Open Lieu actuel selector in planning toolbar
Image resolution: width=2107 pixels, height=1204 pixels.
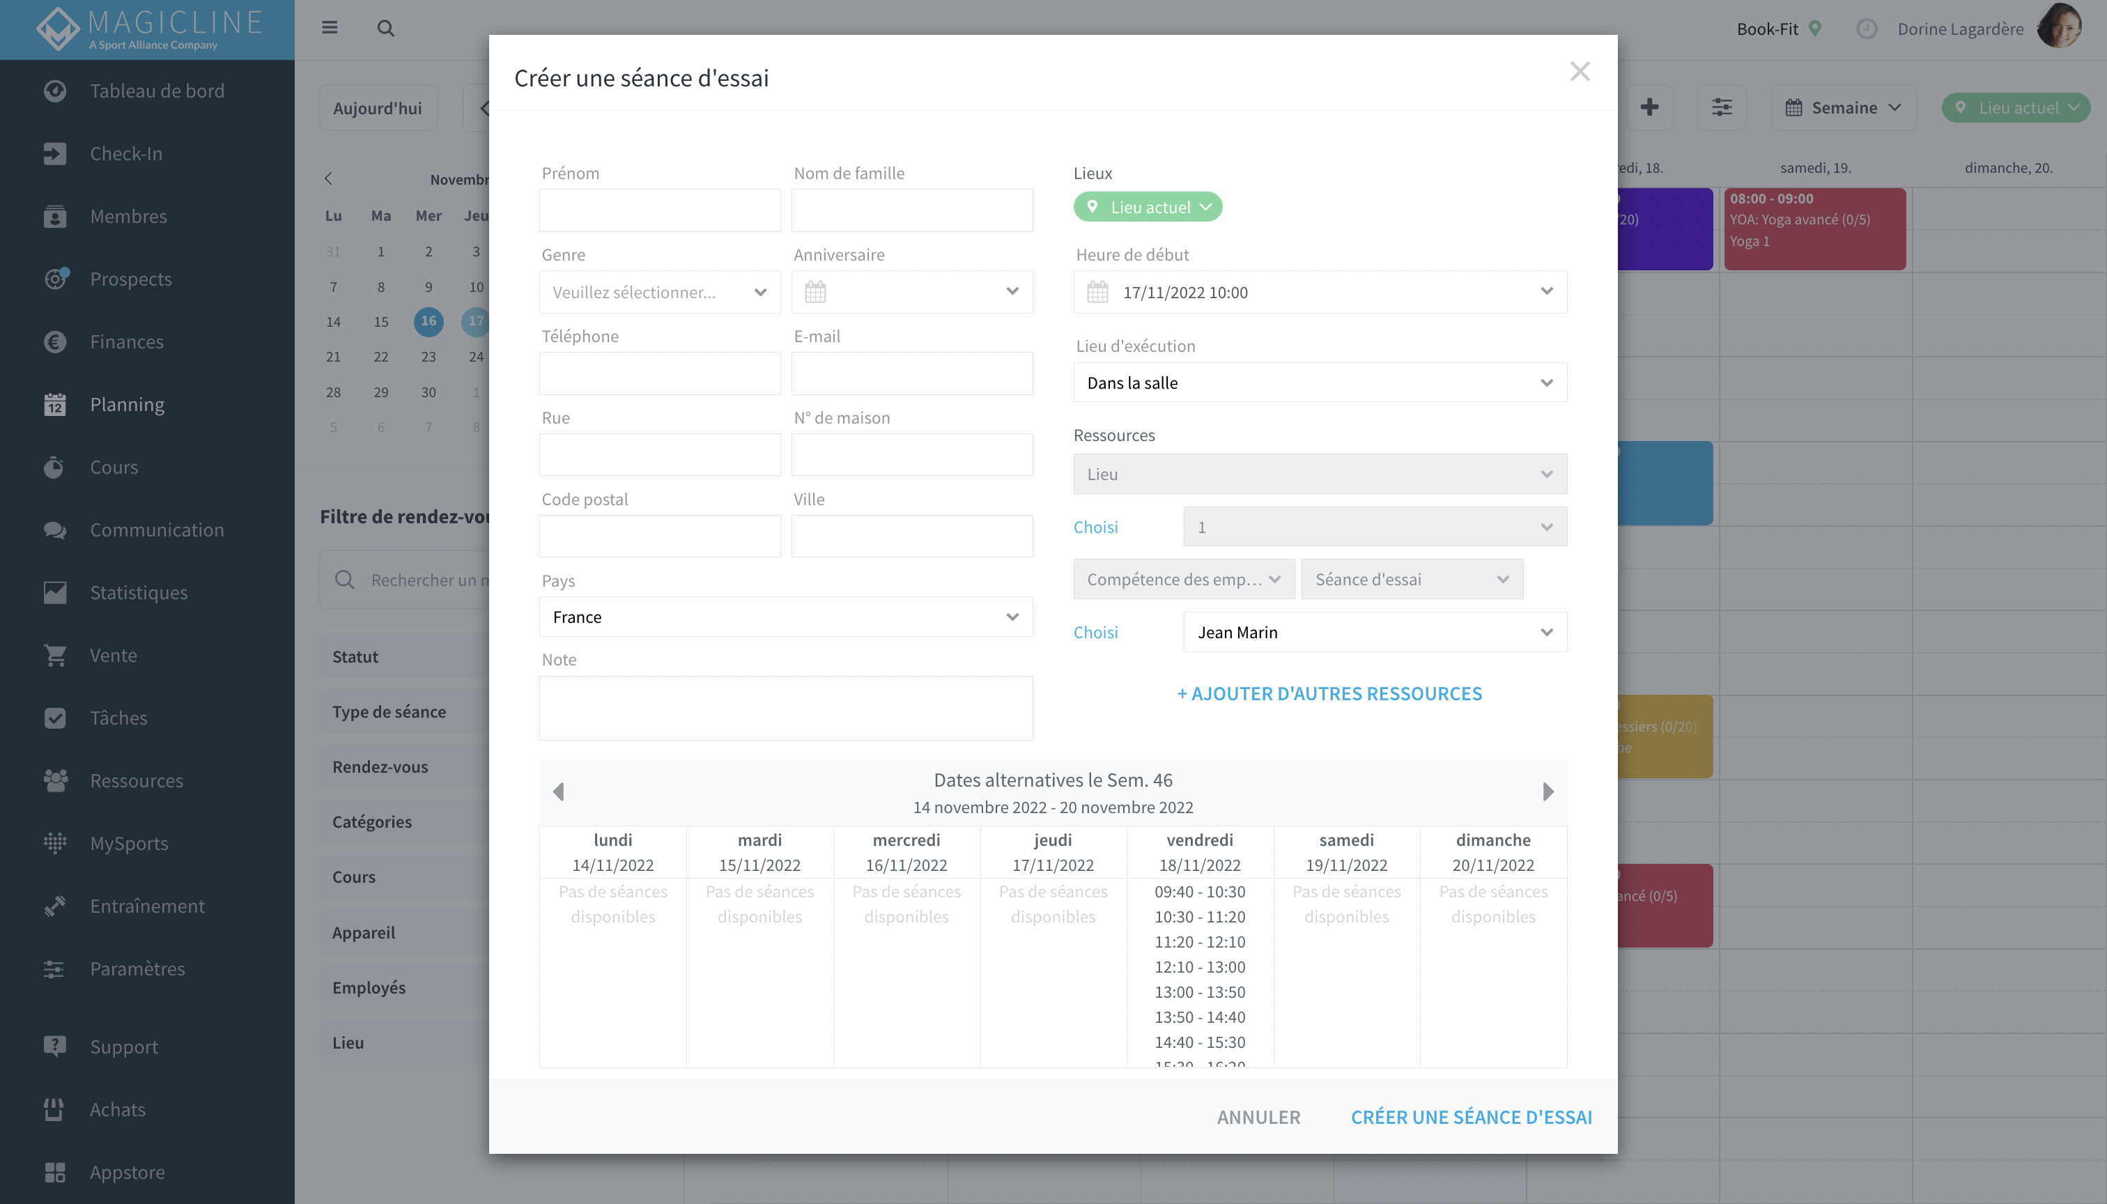pyautogui.click(x=2016, y=107)
